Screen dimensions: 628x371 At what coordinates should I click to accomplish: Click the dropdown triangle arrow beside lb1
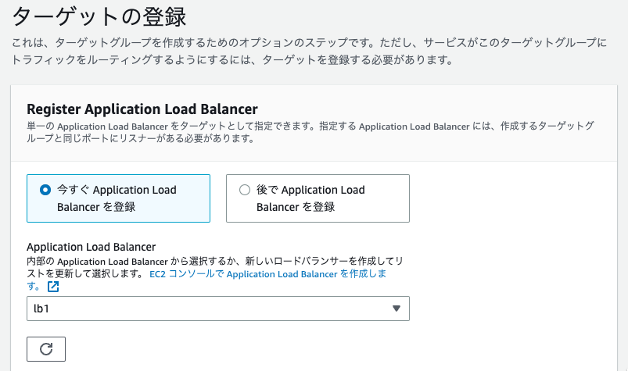(x=396, y=309)
